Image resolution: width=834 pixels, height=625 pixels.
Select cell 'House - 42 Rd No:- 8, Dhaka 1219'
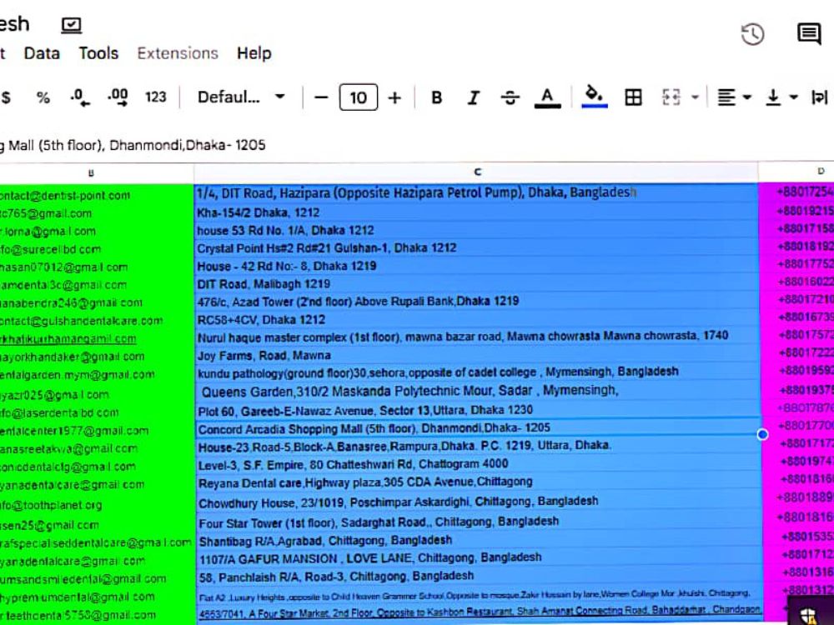476,266
